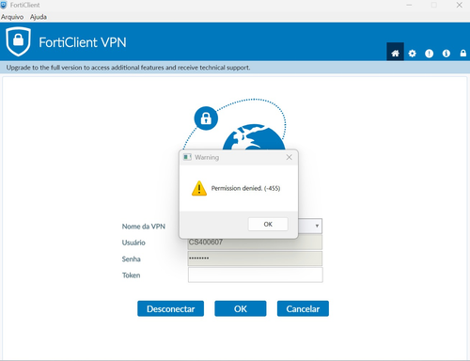
Task: Confirm the Warning dialog with OK
Action: pos(268,224)
